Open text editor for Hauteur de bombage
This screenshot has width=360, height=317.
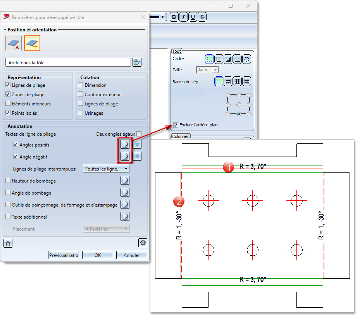pyautogui.click(x=125, y=181)
